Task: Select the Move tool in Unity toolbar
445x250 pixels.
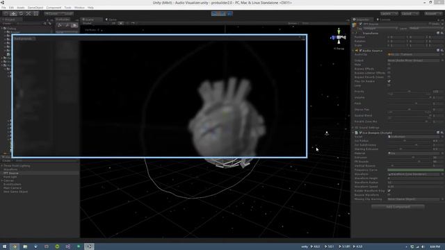Action: pyautogui.click(x=13, y=14)
